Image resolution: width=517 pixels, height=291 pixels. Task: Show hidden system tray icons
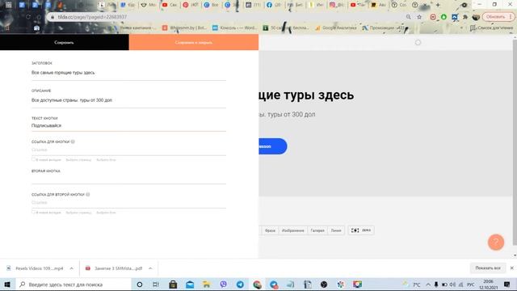pyautogui.click(x=428, y=285)
